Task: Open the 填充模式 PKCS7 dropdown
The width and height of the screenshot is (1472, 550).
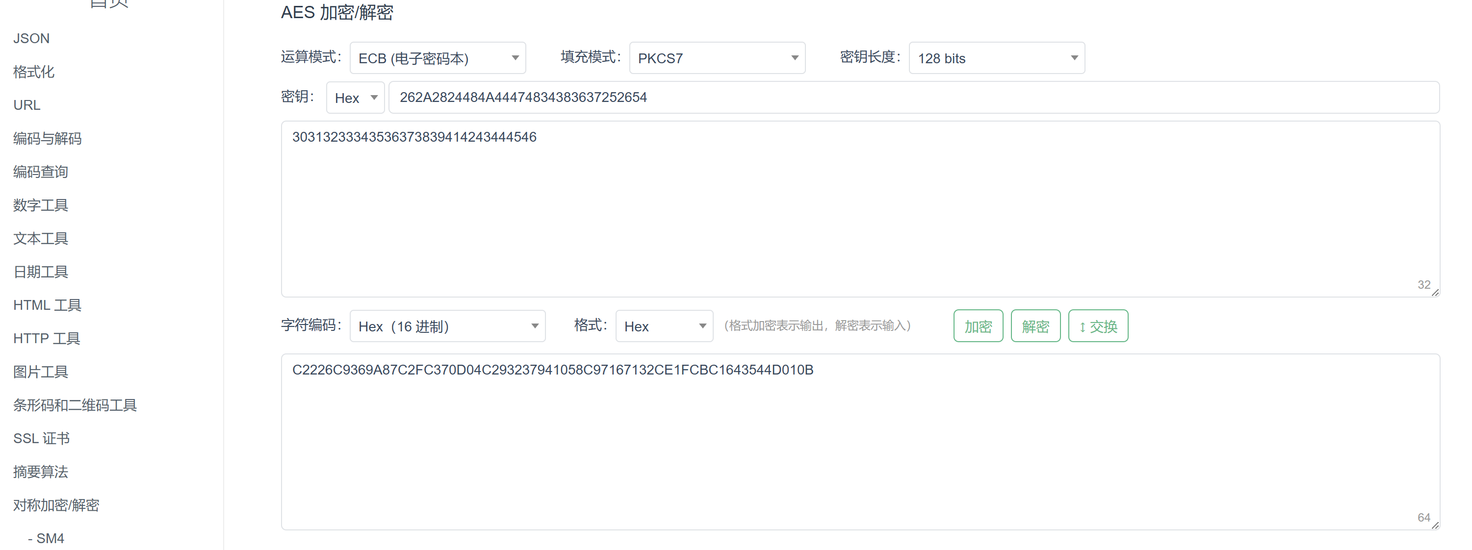Action: click(x=717, y=58)
